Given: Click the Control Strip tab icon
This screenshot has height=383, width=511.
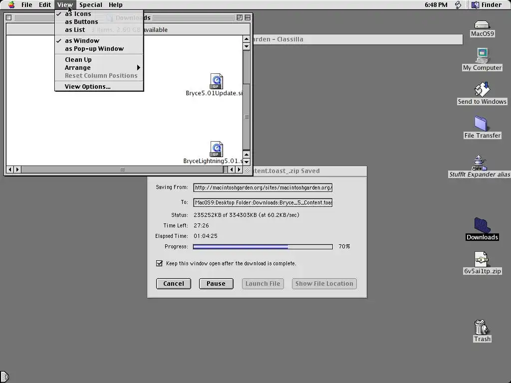Looking at the screenshot, I should [x=4, y=377].
